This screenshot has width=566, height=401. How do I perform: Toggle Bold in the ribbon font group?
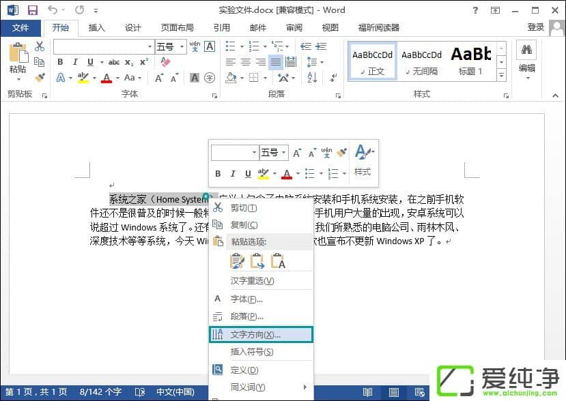(60, 62)
